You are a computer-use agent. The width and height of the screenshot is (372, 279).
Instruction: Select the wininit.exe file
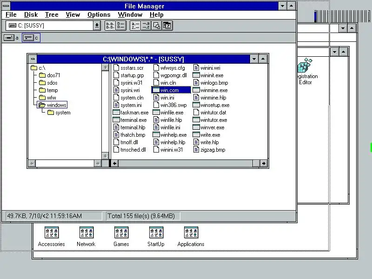point(208,75)
